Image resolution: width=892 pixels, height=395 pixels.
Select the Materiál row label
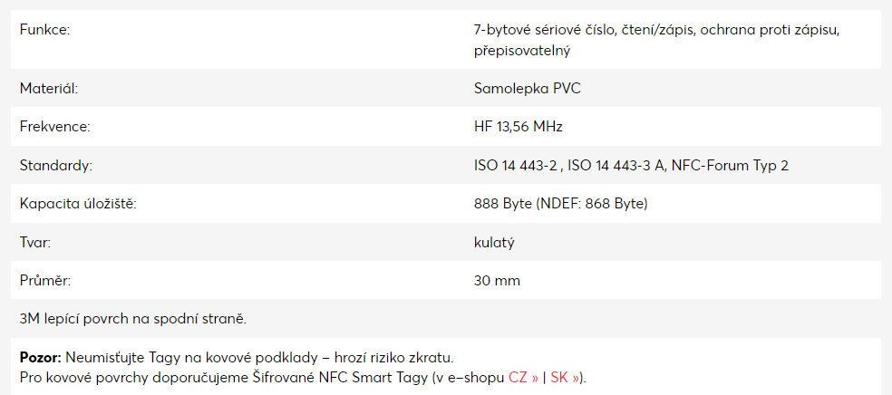[48, 89]
